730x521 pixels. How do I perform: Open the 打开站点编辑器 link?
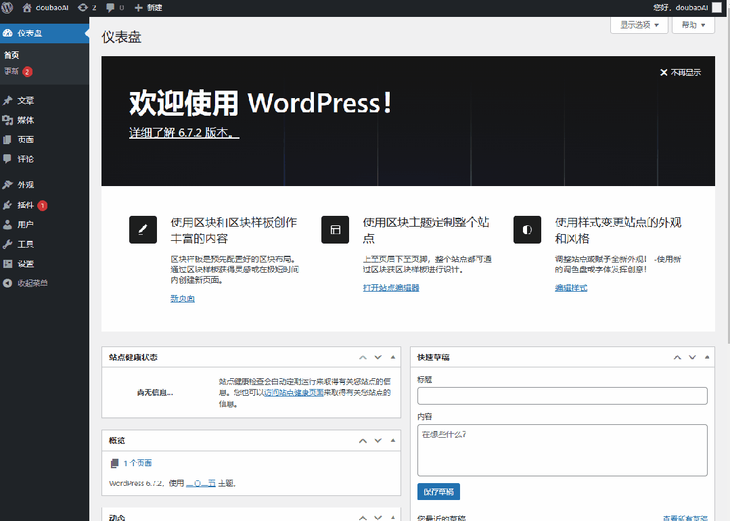coord(391,288)
